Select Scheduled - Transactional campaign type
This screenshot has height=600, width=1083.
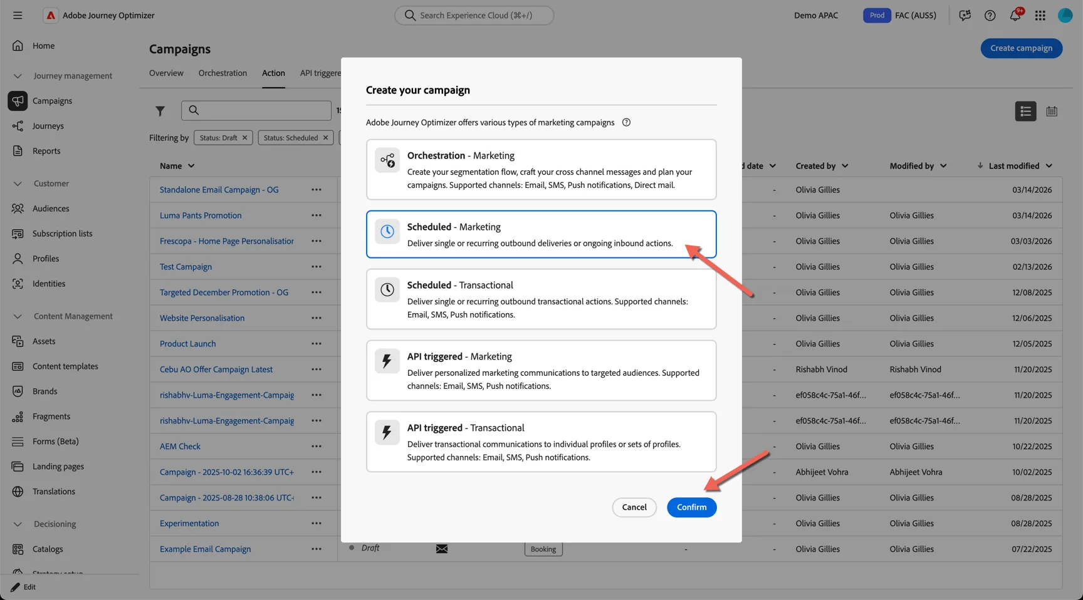[x=541, y=299]
